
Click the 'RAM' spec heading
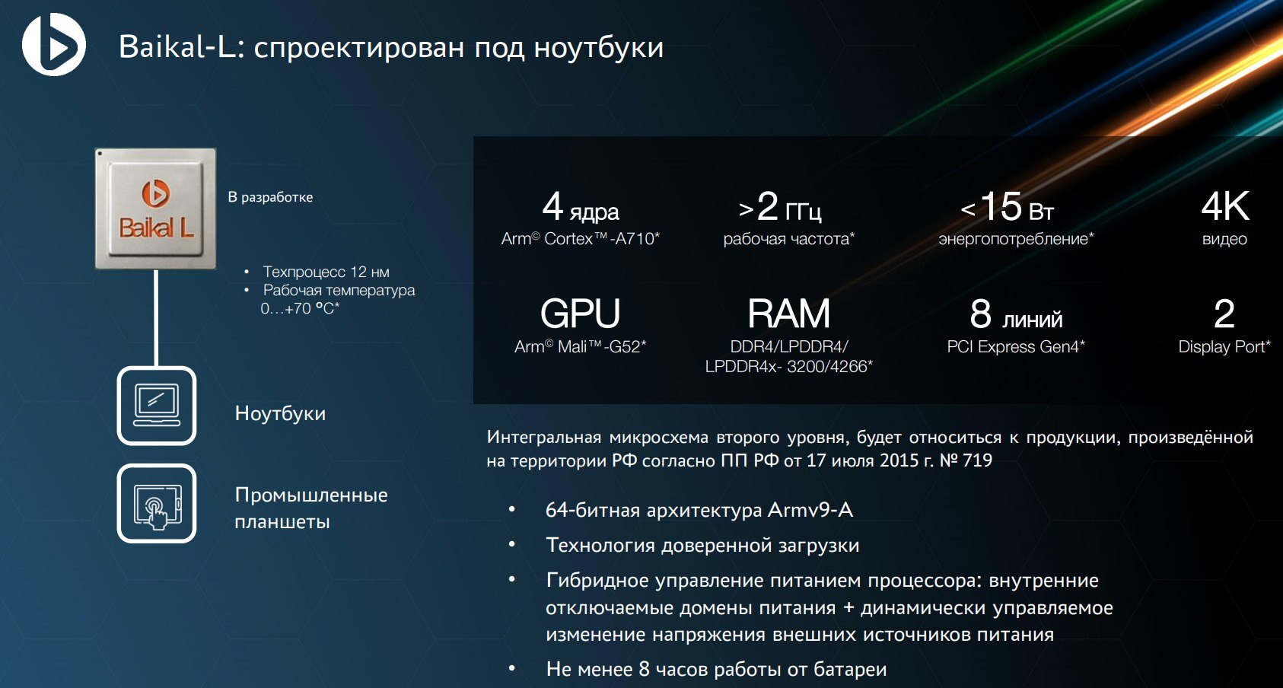pos(788,314)
